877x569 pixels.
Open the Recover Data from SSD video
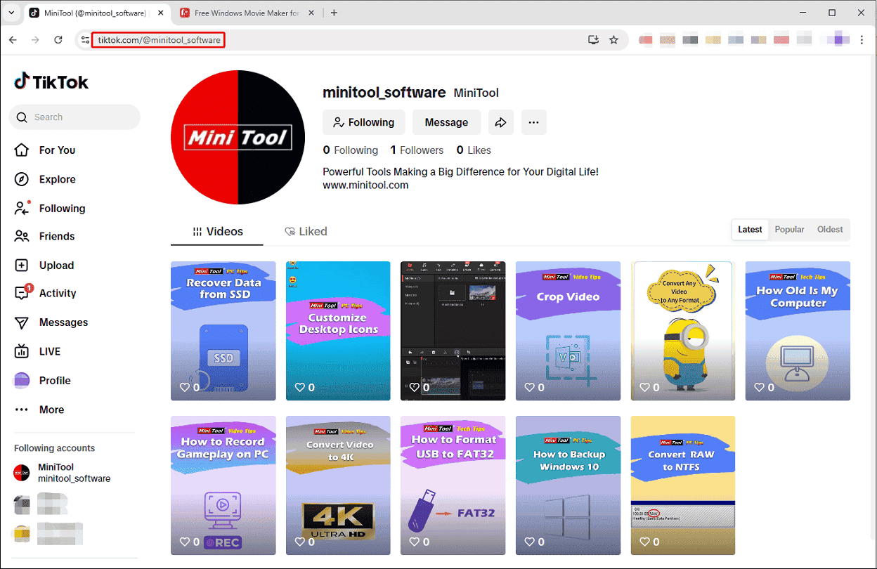coord(223,331)
